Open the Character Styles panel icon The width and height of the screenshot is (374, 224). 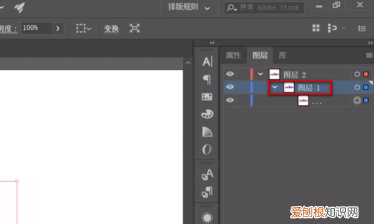[x=207, y=174]
